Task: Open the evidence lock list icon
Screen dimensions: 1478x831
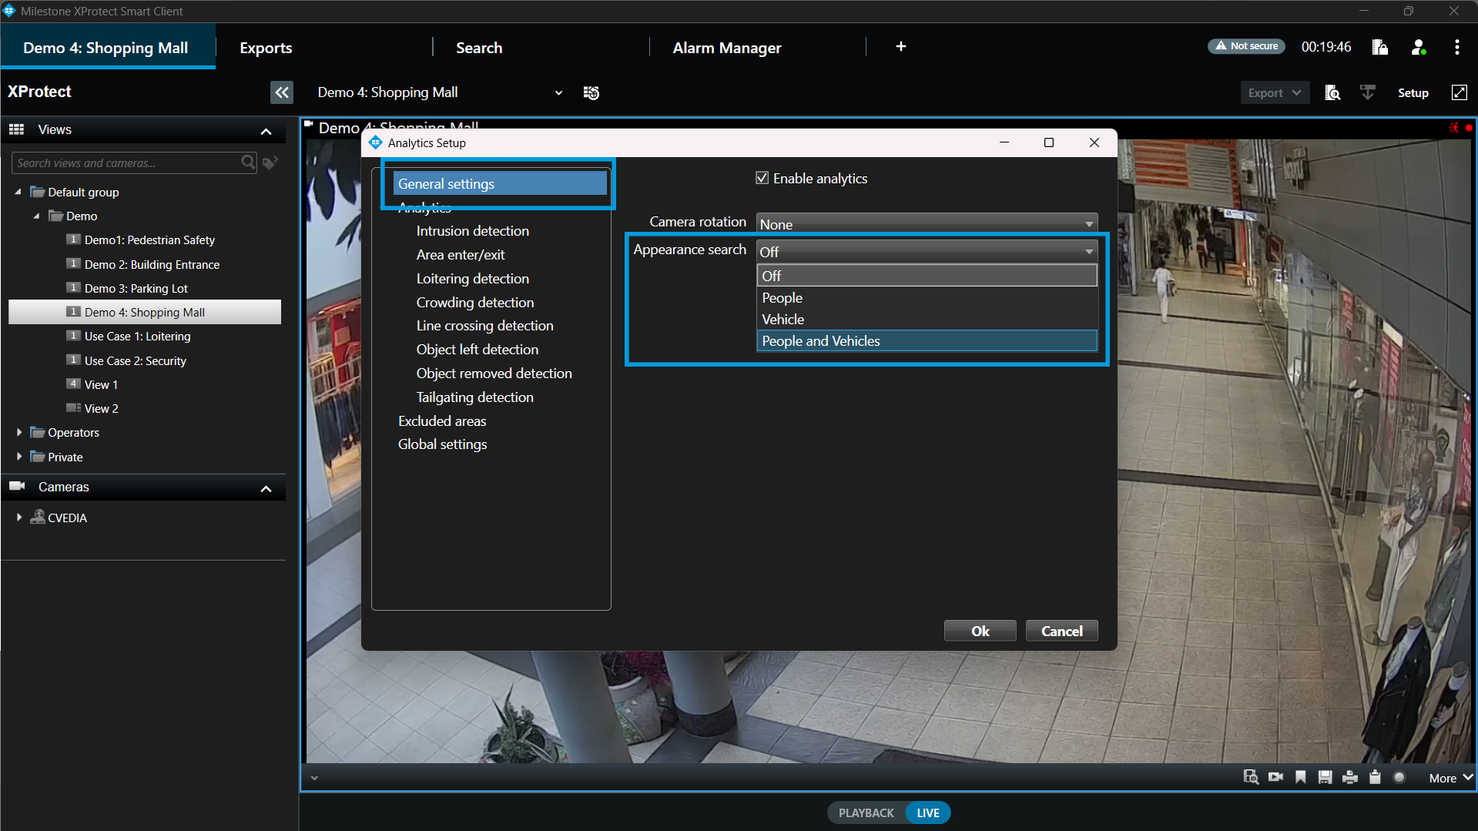Action: (x=1379, y=47)
